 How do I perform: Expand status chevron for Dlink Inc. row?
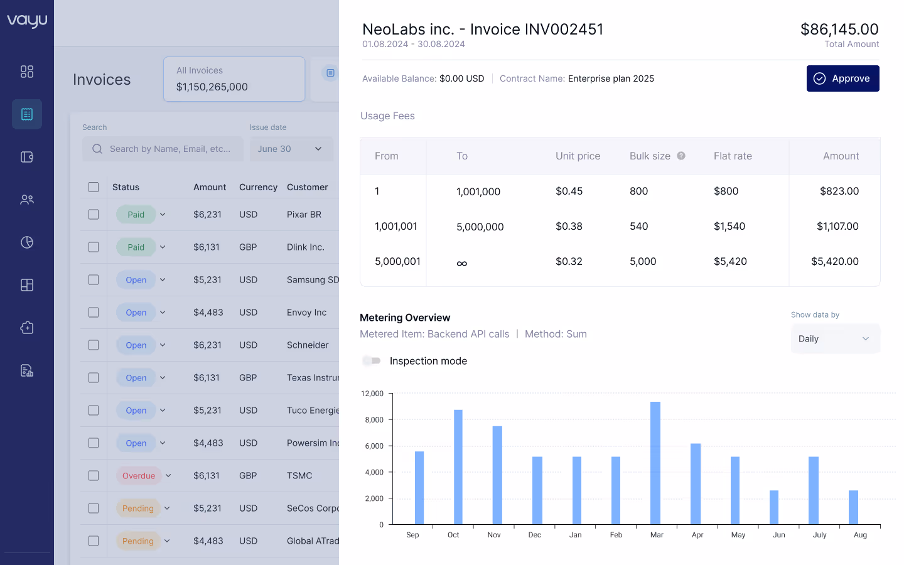[163, 247]
